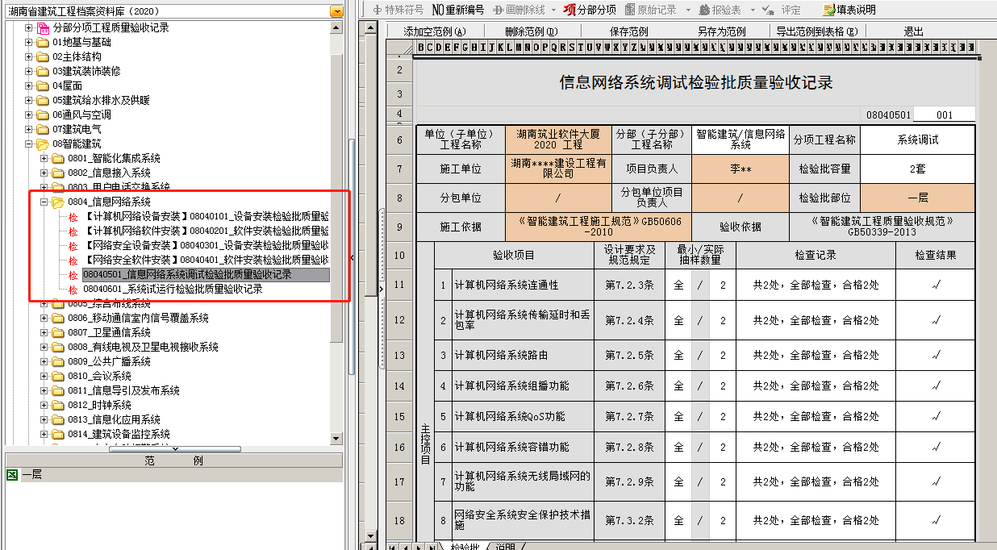
Task: Collapse the 08智能建筑 tree node
Action: tap(29, 144)
